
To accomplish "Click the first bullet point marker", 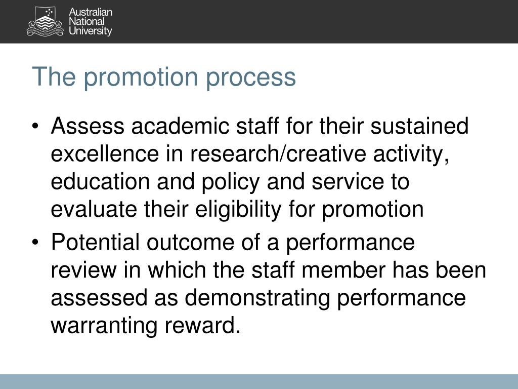I will pos(35,126).
